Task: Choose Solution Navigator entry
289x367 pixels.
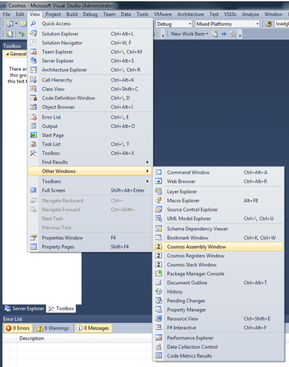Action: [x=90, y=43]
